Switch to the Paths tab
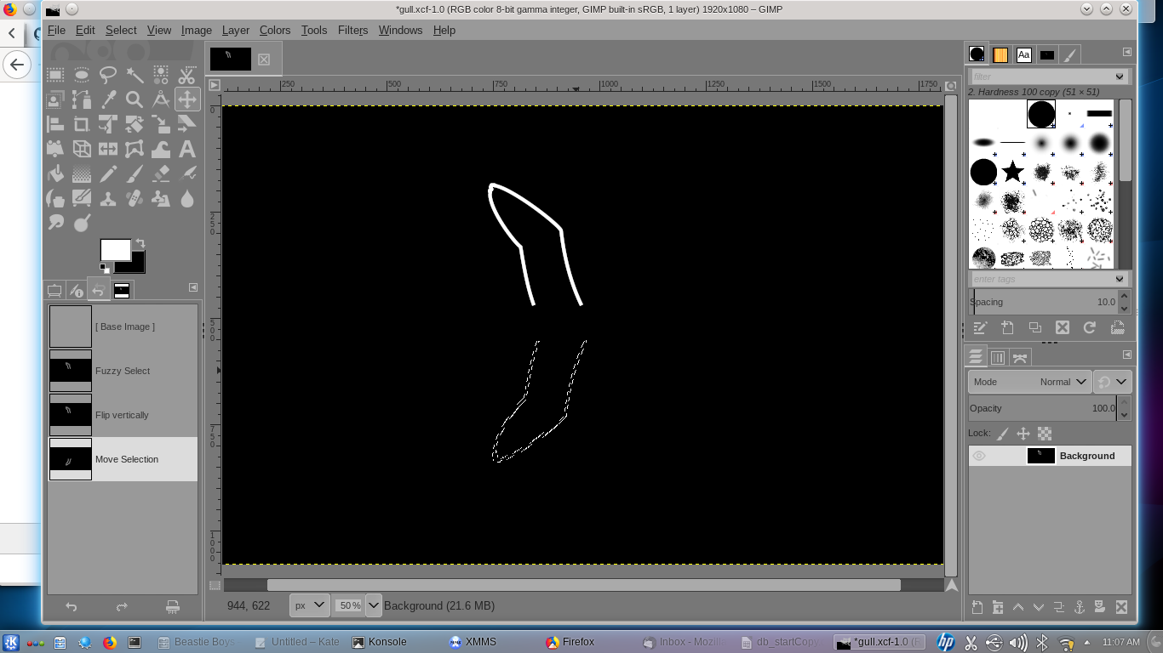This screenshot has height=653, width=1163. pyautogui.click(x=1019, y=357)
